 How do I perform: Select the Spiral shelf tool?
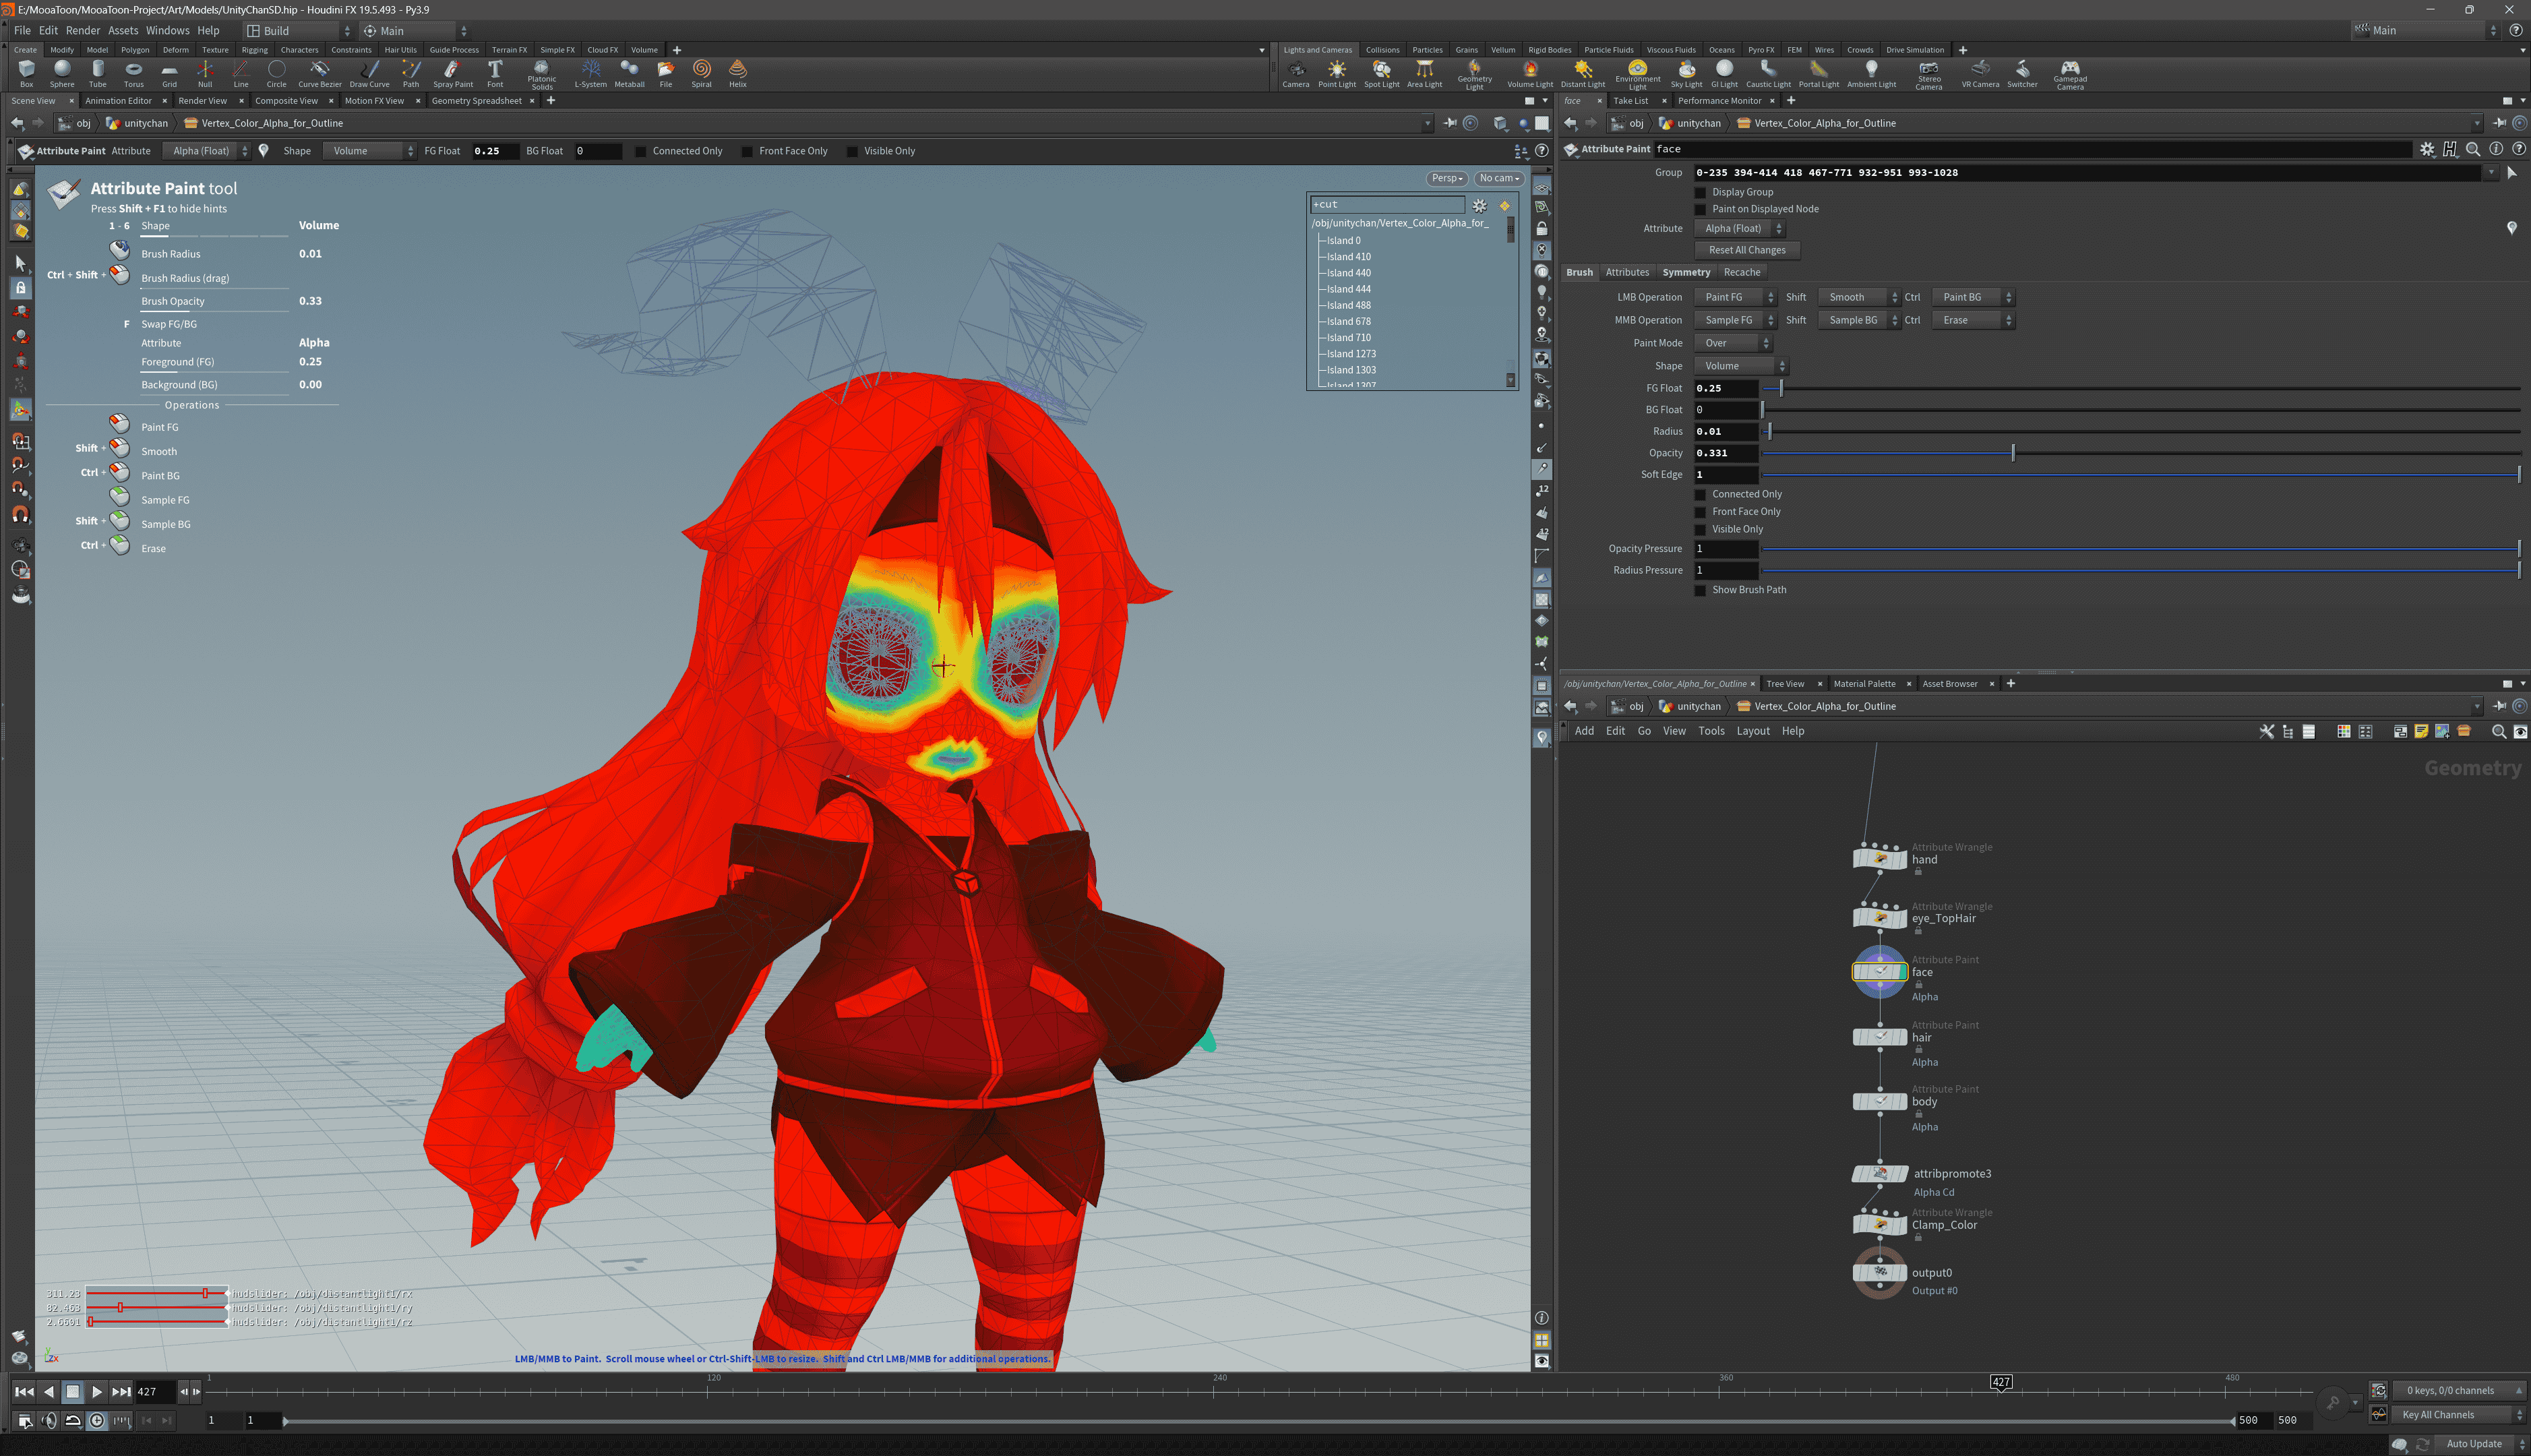(x=702, y=73)
